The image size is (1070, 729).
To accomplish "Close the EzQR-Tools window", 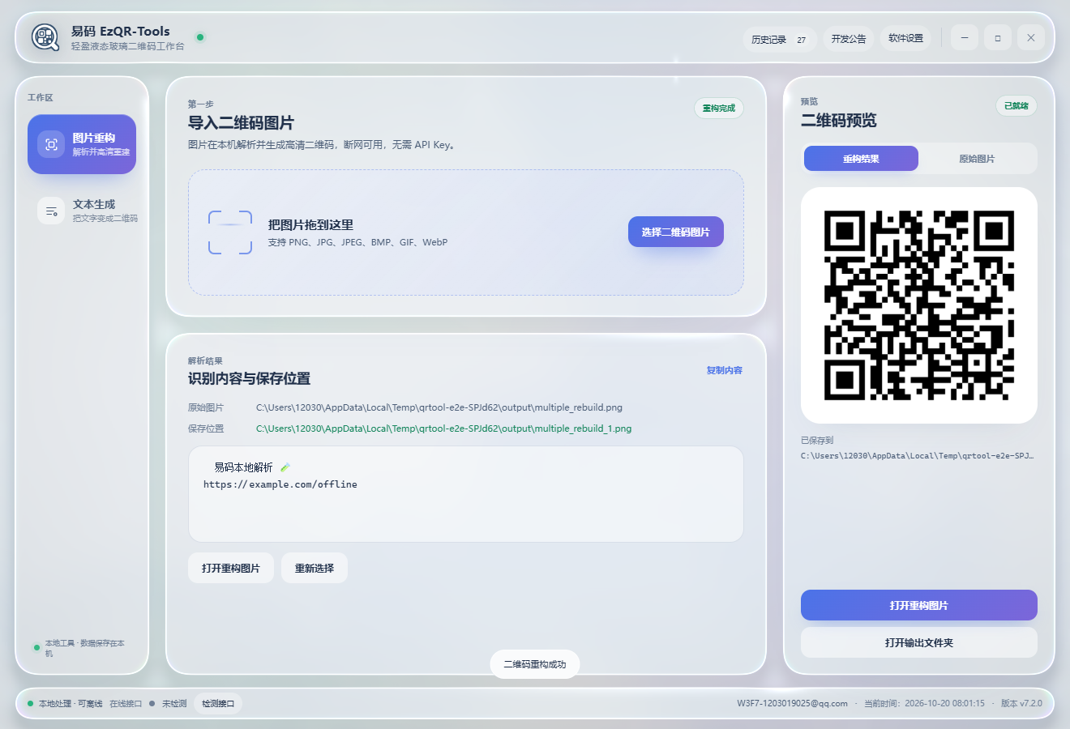I will tap(1031, 38).
